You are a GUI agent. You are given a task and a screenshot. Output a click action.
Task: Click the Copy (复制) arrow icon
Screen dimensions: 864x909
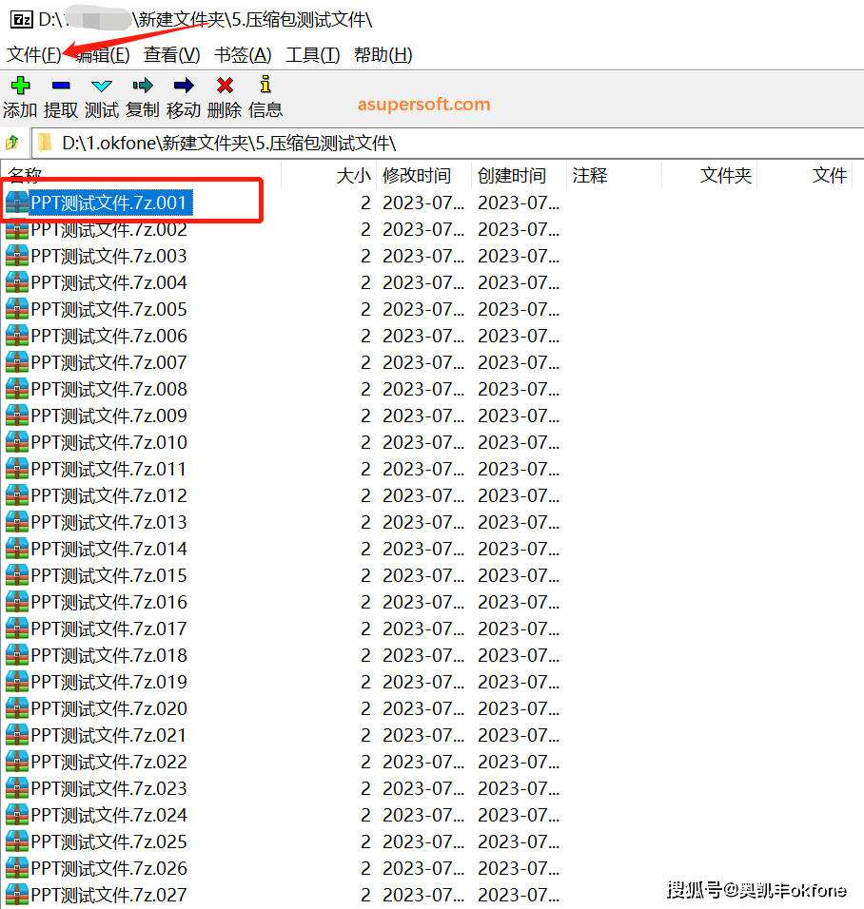143,87
